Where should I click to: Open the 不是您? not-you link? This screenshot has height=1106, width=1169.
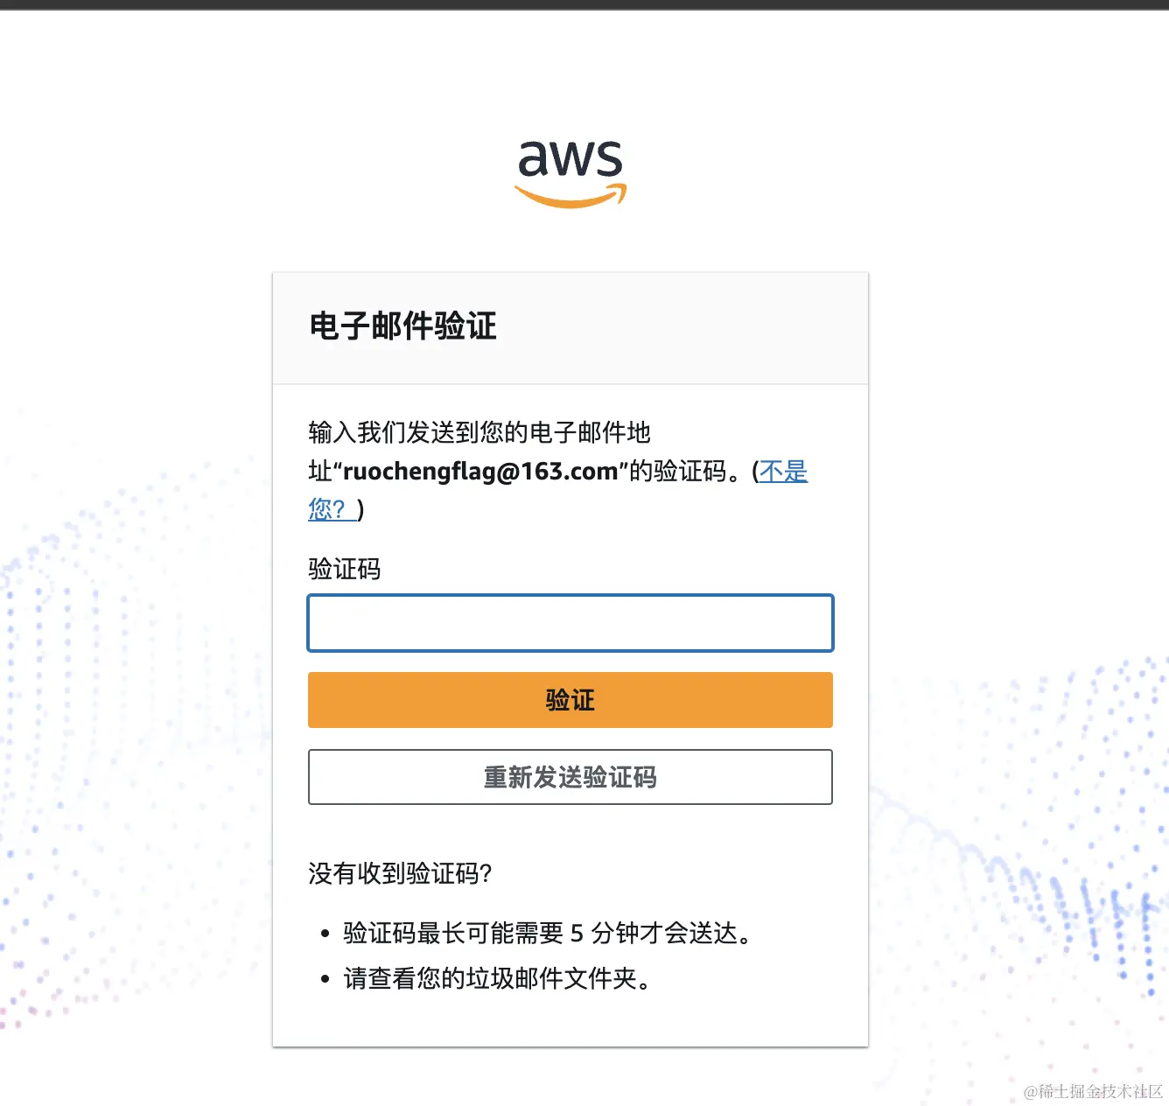pos(783,472)
